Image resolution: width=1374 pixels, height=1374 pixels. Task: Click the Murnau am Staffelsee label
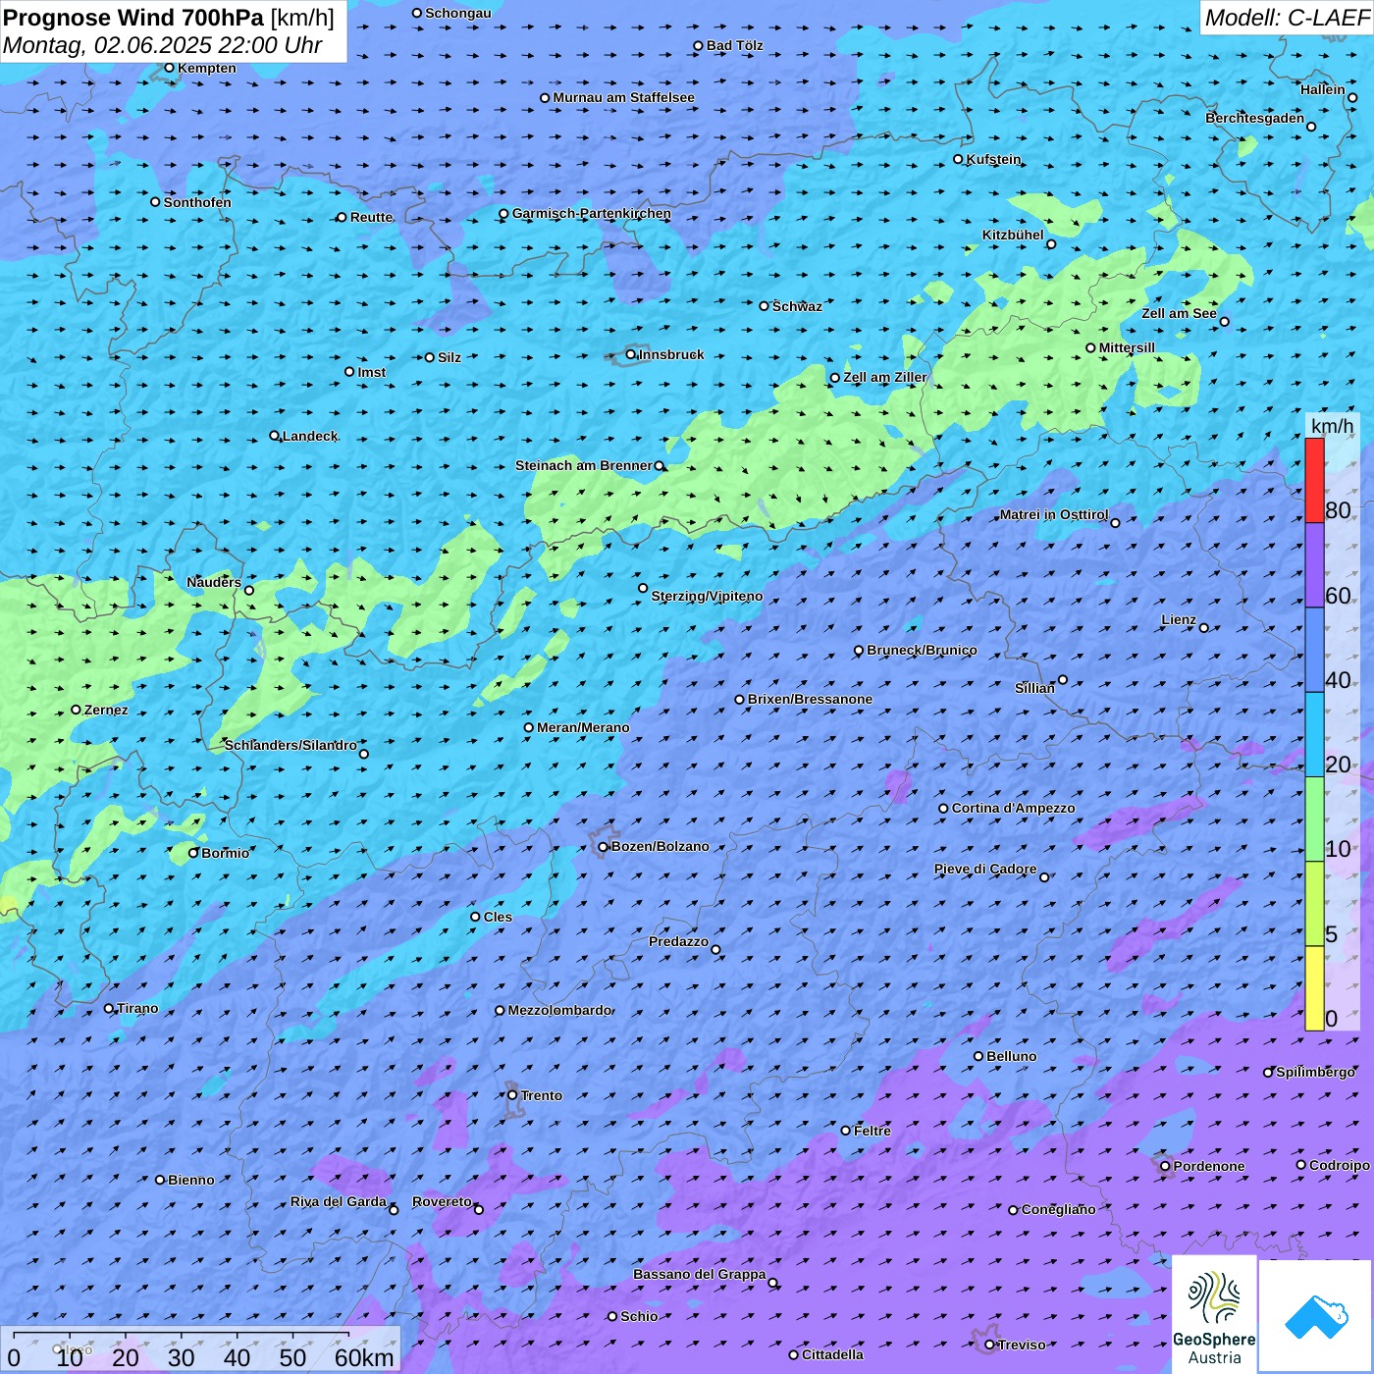pyautogui.click(x=623, y=97)
